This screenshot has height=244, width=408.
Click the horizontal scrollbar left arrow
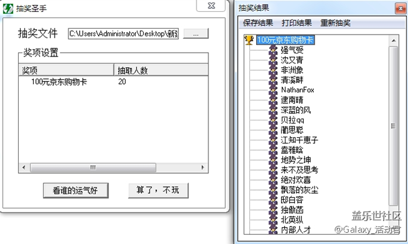coord(24,167)
